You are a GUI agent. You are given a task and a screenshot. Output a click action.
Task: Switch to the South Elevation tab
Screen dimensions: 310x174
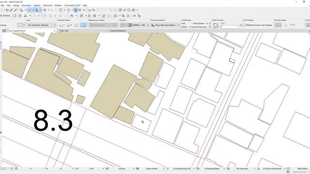coord(118,31)
